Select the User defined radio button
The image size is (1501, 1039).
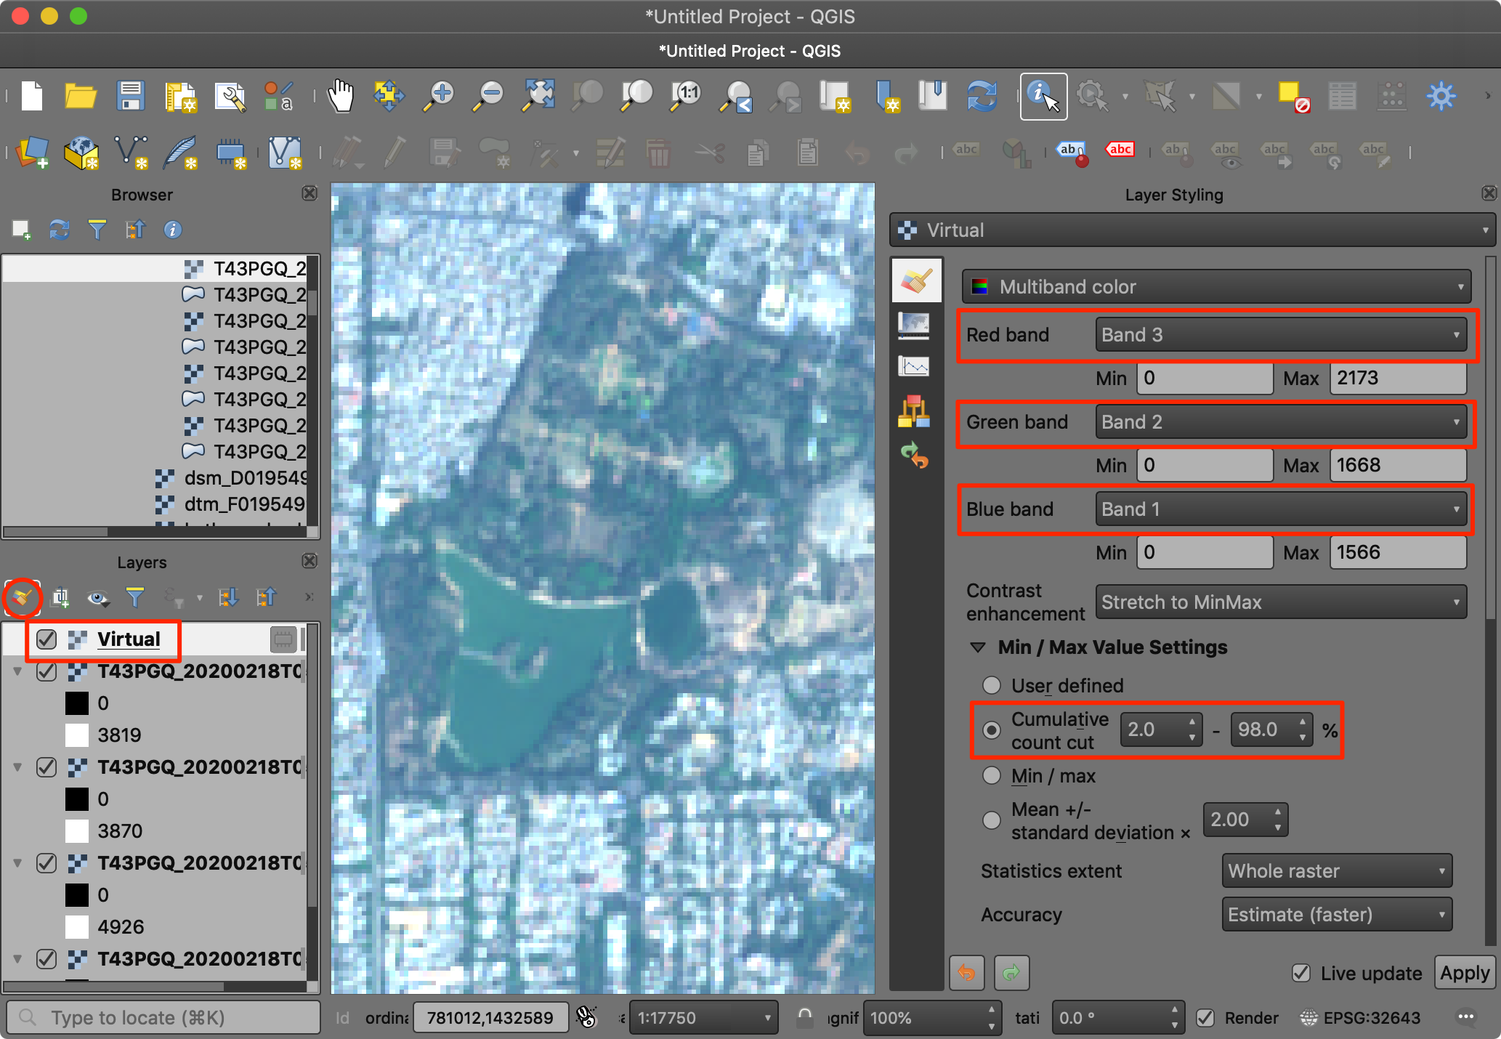(992, 685)
